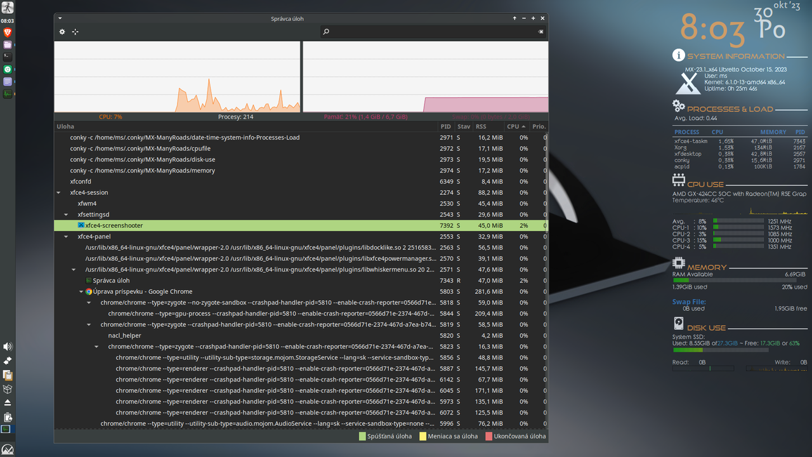Viewport: 812px width, 457px height.
Task: Open the clipboard manager panel icon
Action: (8, 374)
